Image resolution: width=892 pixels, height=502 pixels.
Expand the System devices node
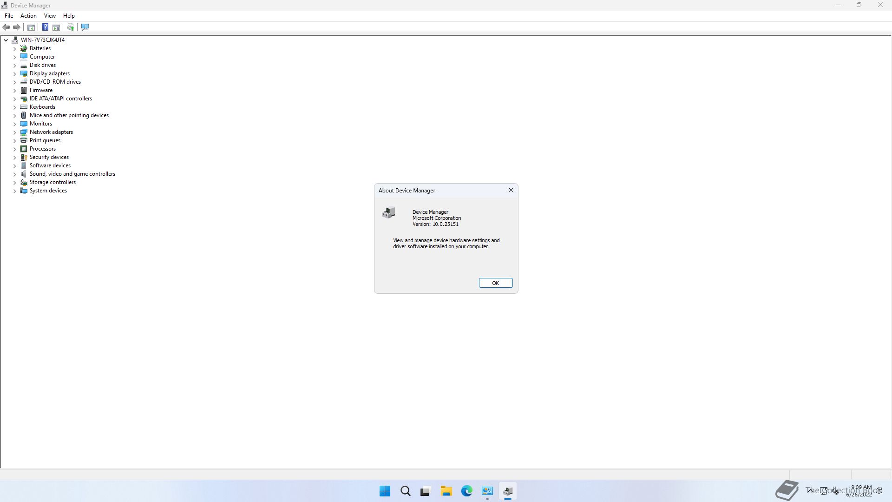point(14,191)
